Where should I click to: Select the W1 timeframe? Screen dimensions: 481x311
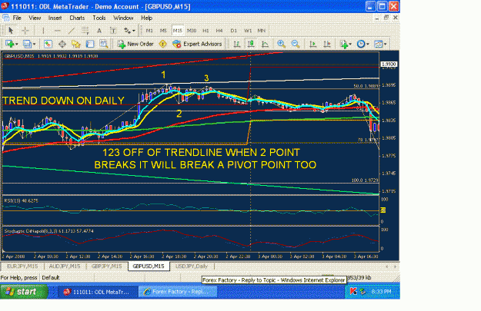pos(248,31)
